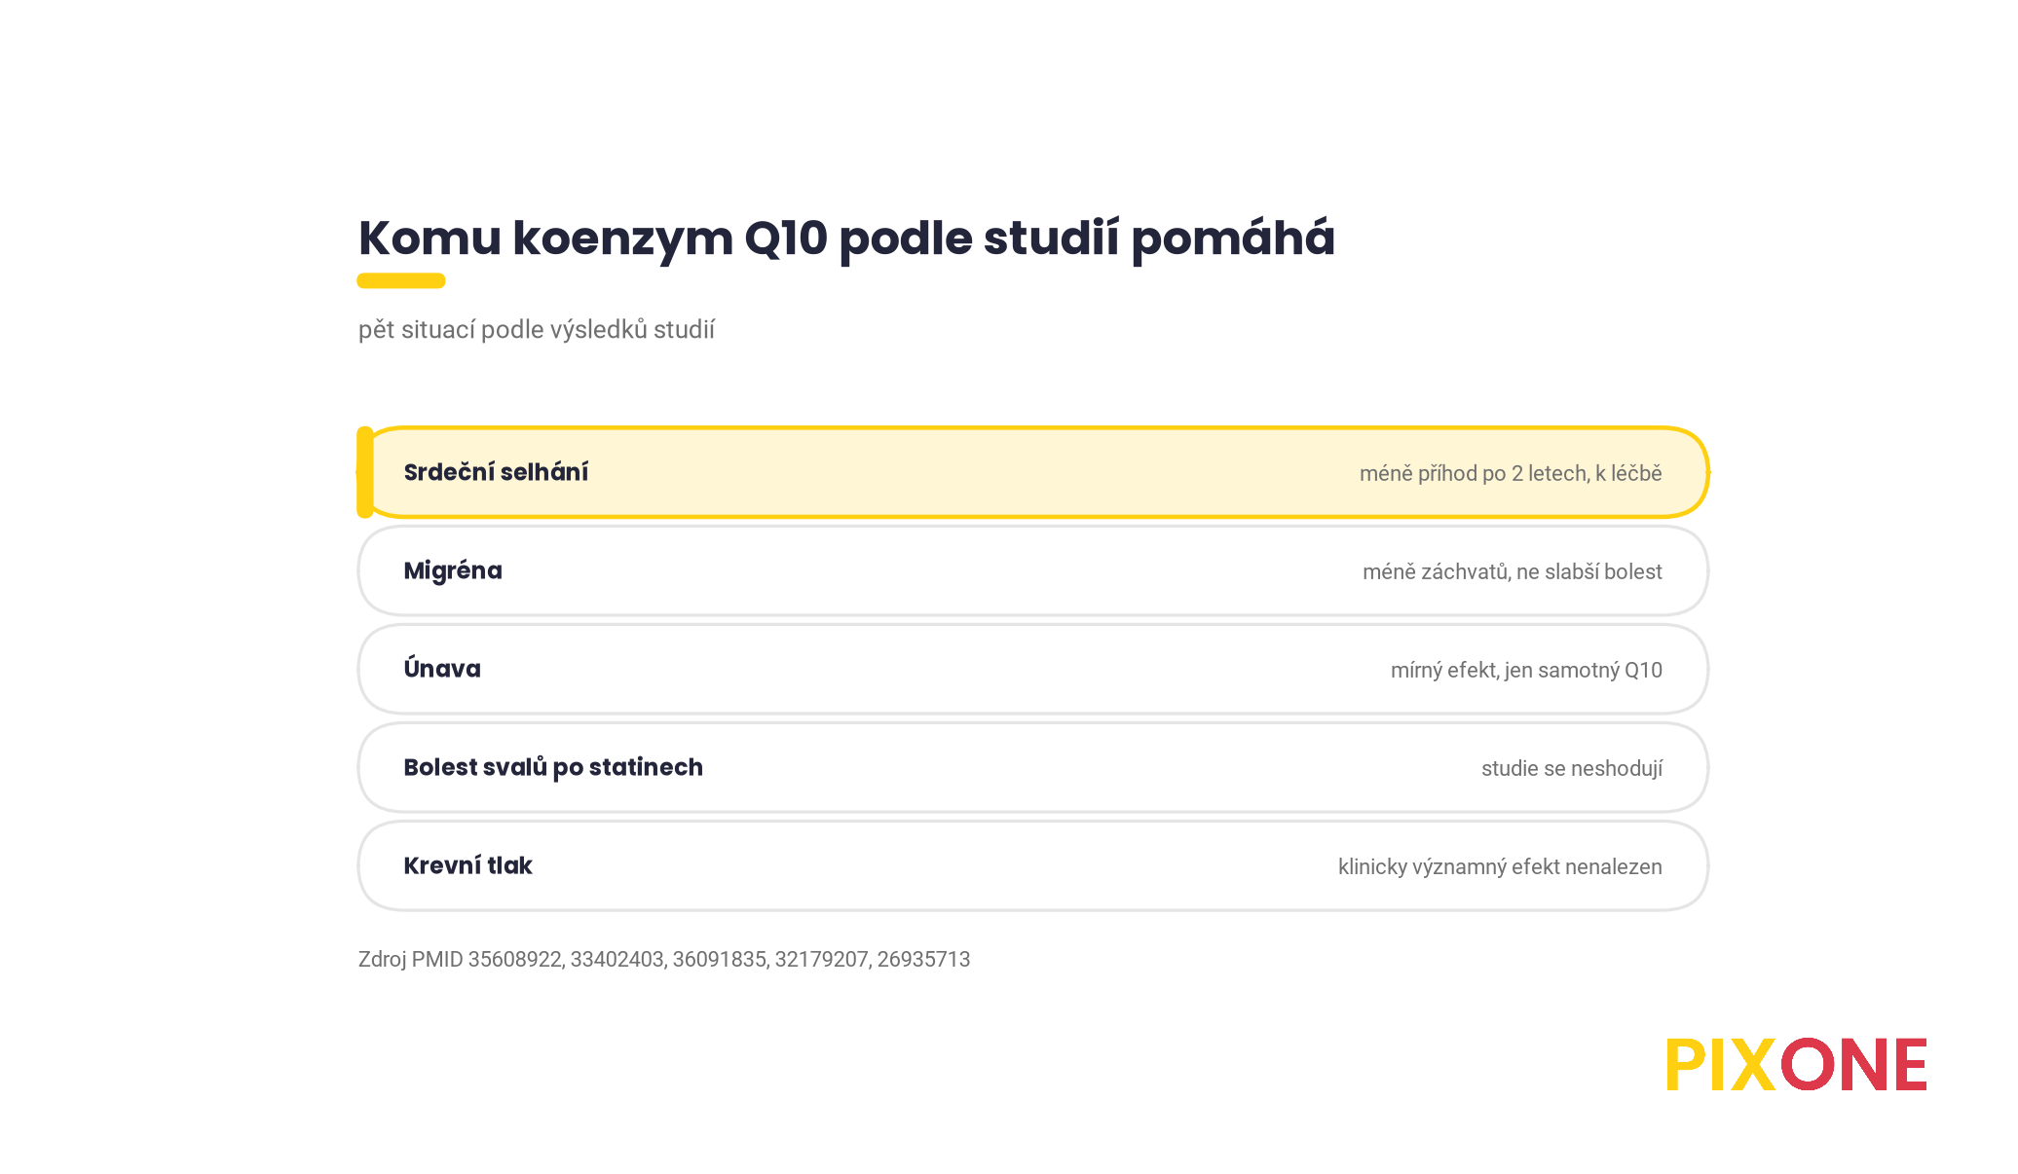Select the 'Krevní tlak' row label
Viewport: 2018px width, 1174px height.
(x=467, y=865)
